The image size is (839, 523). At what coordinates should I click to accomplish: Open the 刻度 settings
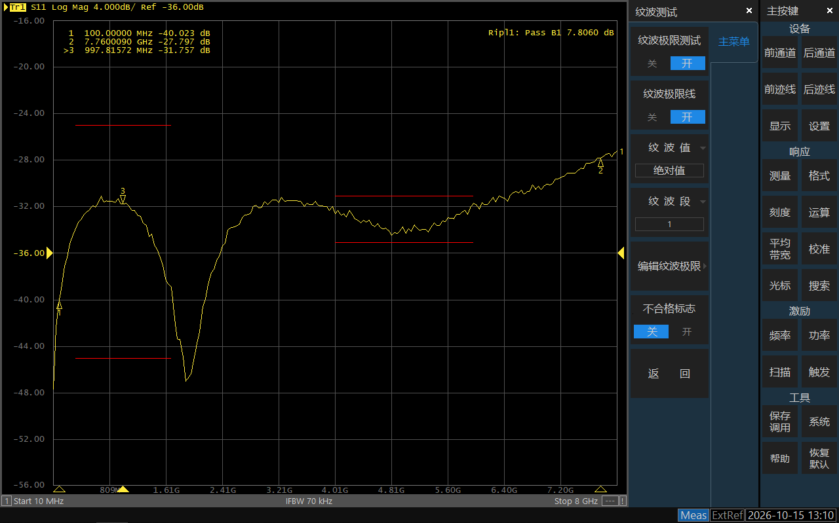click(780, 213)
